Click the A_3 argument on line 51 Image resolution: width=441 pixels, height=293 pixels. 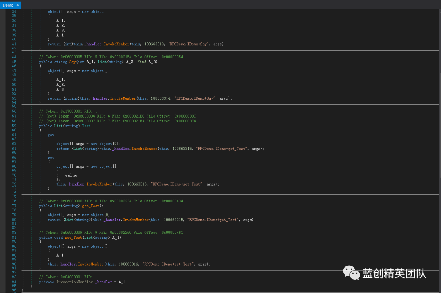(60, 90)
